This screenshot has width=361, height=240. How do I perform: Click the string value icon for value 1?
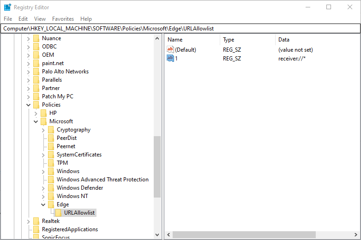(170, 58)
